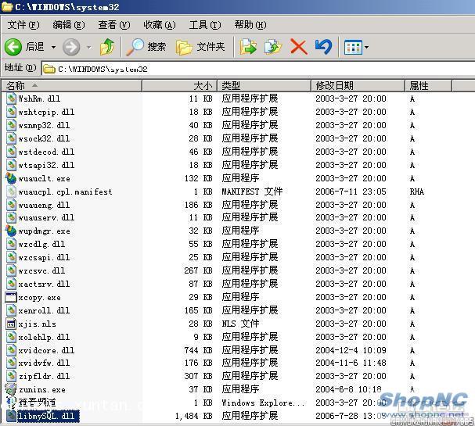Click the 2006-7-11 23:05 date cell

tap(351, 192)
